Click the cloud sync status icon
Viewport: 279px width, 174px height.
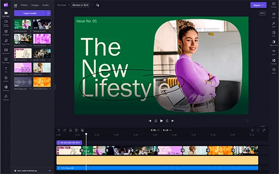point(97,5)
